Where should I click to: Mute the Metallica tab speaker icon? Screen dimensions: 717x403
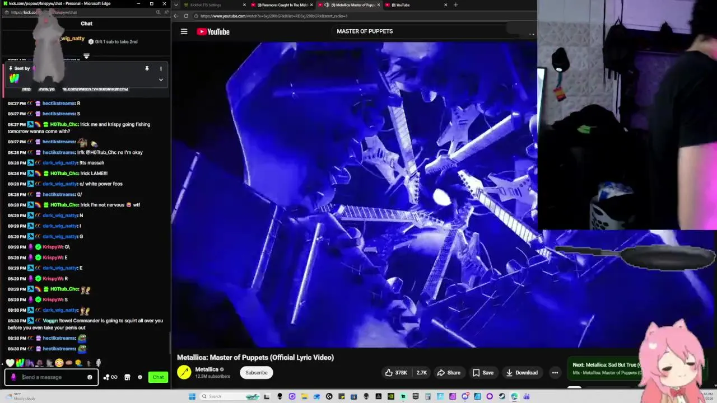point(327,5)
